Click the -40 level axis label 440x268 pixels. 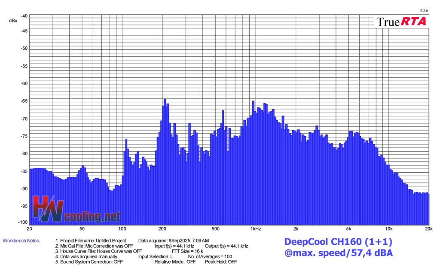[24, 16]
